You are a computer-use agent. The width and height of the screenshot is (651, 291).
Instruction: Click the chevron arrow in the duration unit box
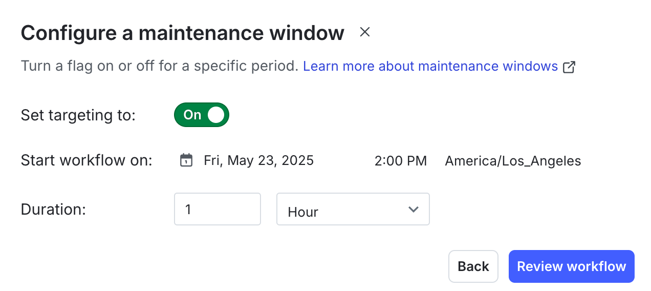click(x=414, y=209)
